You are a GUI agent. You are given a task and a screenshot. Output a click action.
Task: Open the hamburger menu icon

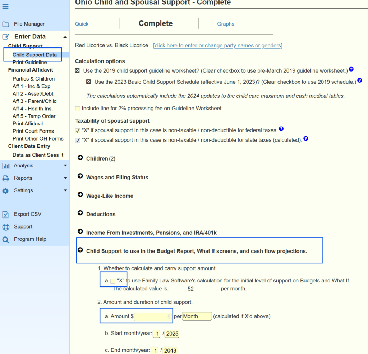point(5,6)
